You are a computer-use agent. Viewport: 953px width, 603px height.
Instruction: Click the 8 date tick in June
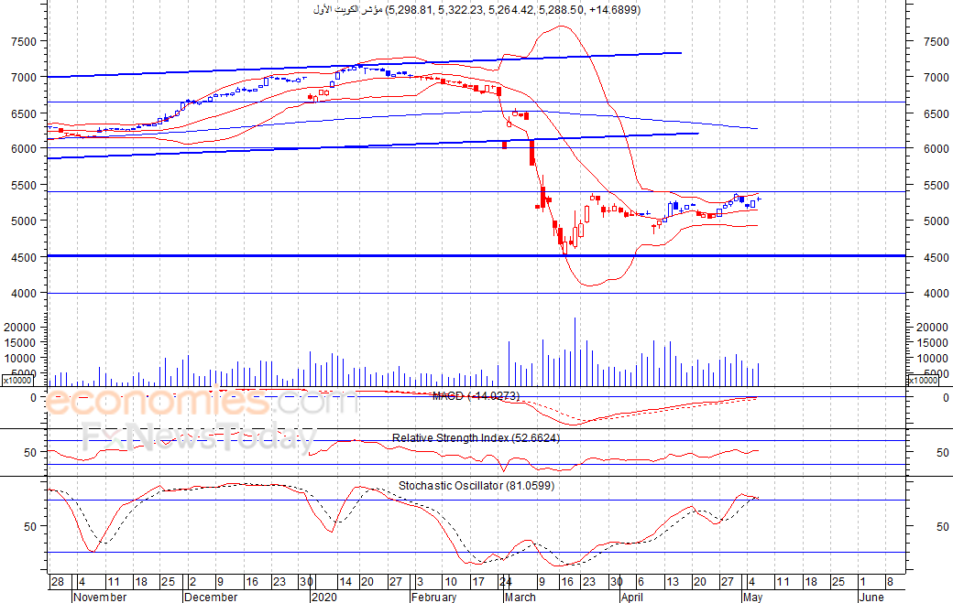(x=890, y=582)
